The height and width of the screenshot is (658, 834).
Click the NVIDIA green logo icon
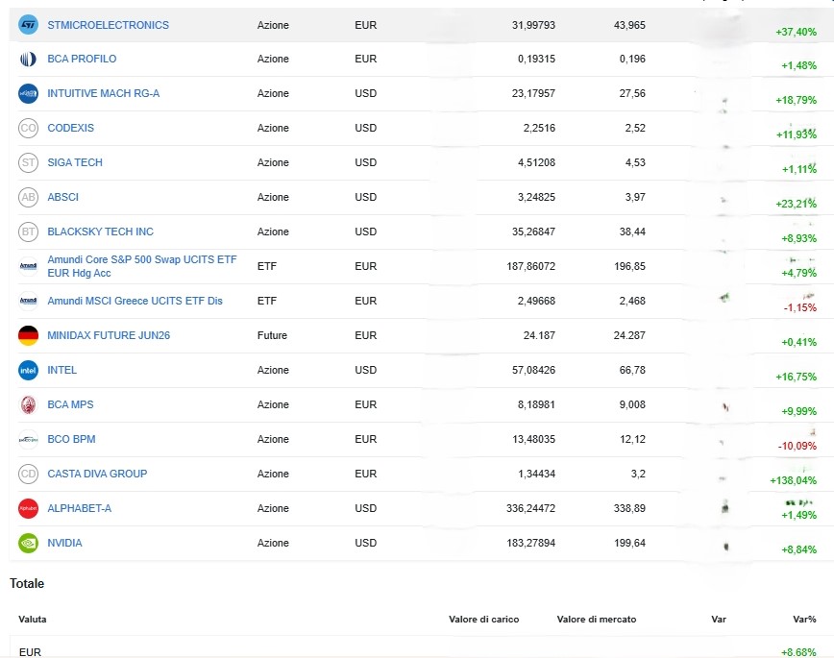coord(28,543)
